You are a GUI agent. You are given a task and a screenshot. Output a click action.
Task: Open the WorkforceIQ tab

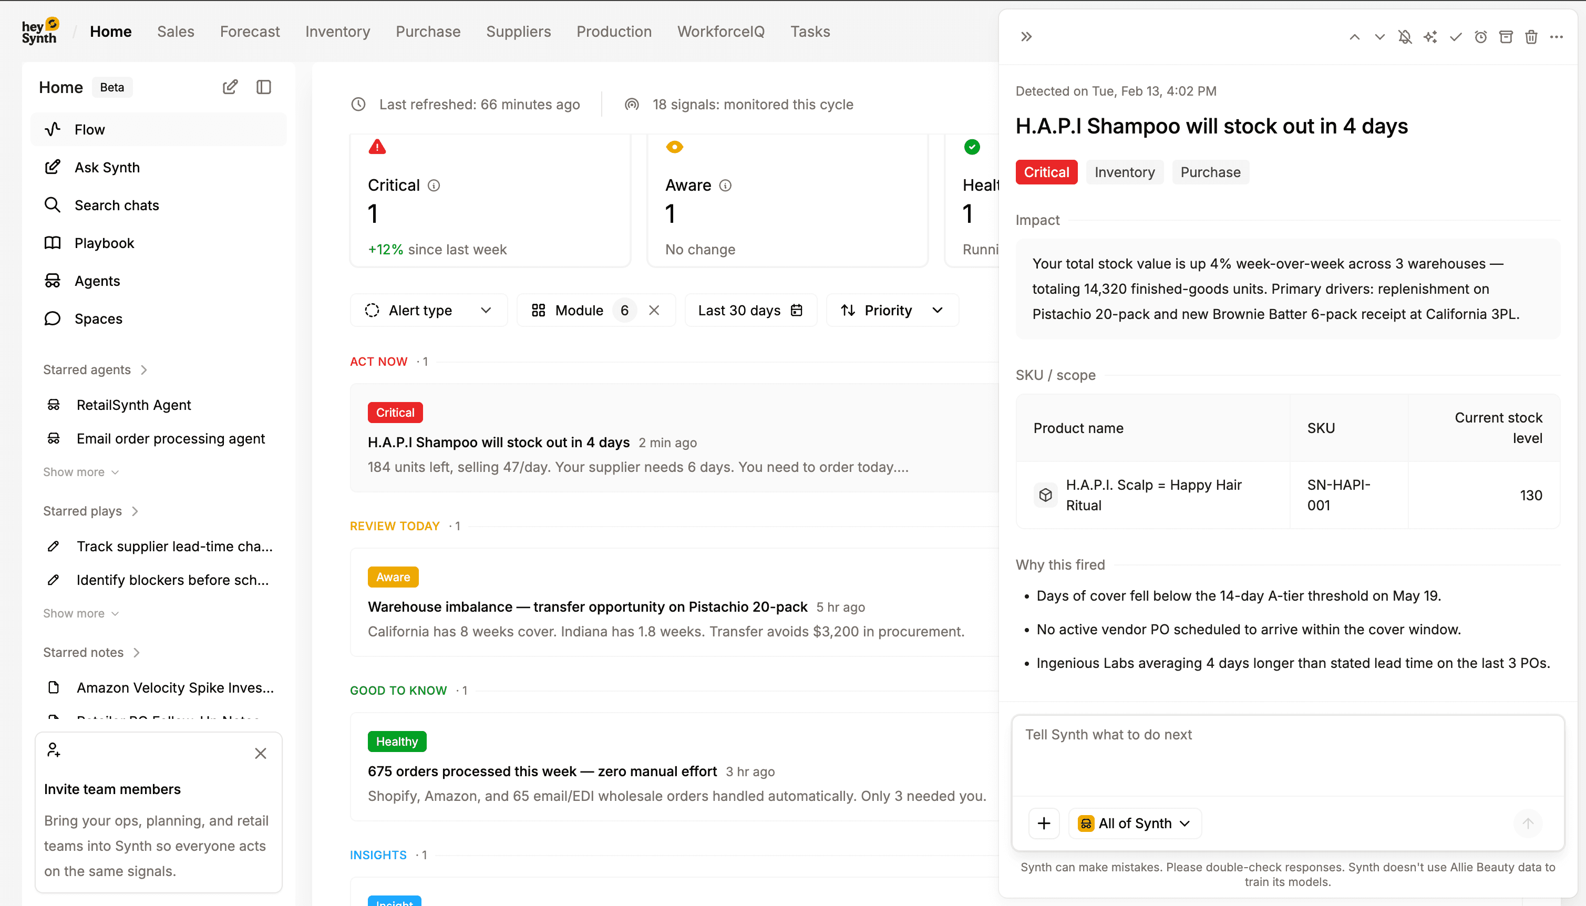tap(720, 32)
